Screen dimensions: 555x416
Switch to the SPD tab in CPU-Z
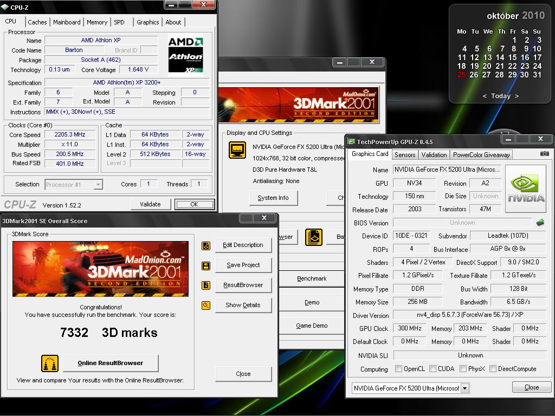click(x=119, y=22)
